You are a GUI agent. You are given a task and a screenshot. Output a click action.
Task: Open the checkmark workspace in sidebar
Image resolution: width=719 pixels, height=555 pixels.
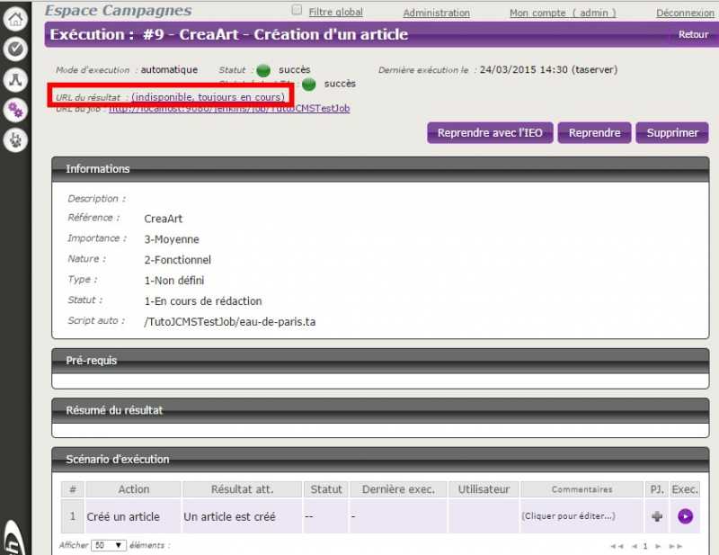14,49
